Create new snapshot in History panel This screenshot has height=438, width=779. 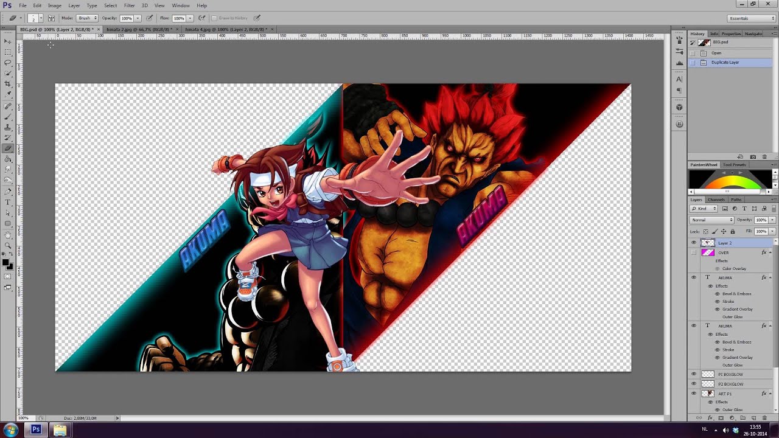click(x=753, y=157)
